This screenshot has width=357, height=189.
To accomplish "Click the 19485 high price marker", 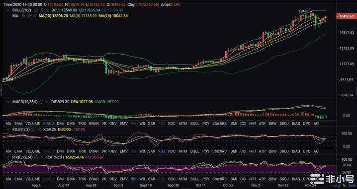I will point(304,11).
